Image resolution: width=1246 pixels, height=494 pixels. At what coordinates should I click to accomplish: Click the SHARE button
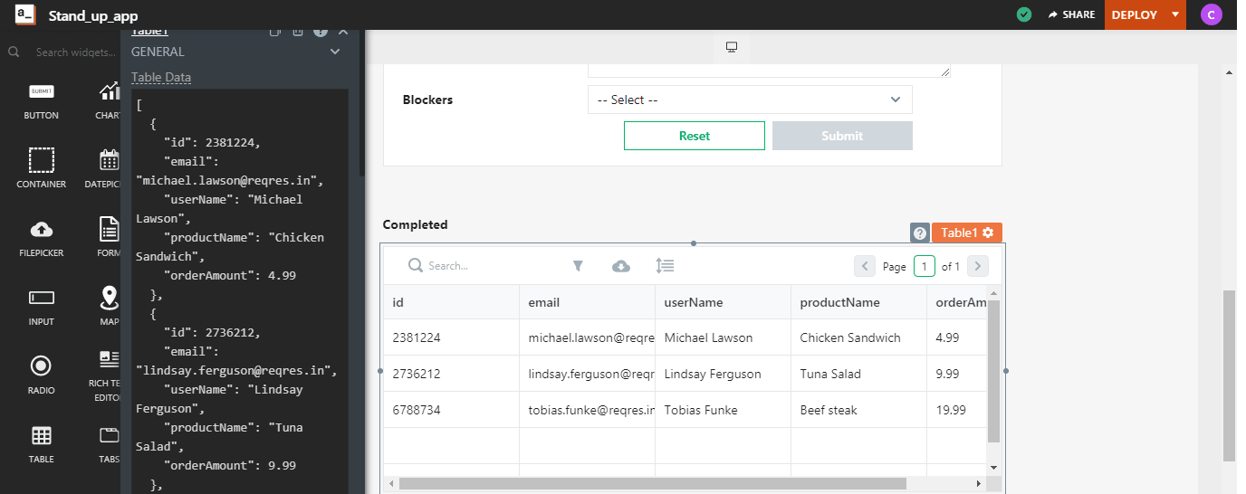click(x=1070, y=14)
